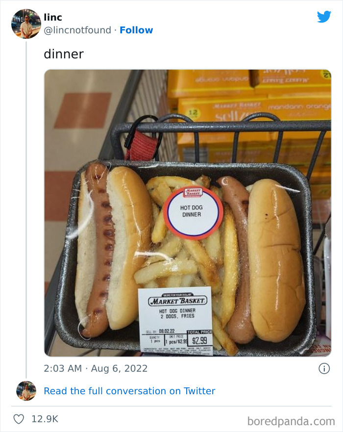Viewport: 343px width, 432px height.
Task: Open the 2:03 AM Aug 6, 2022 timestamp
Action: coord(96,368)
